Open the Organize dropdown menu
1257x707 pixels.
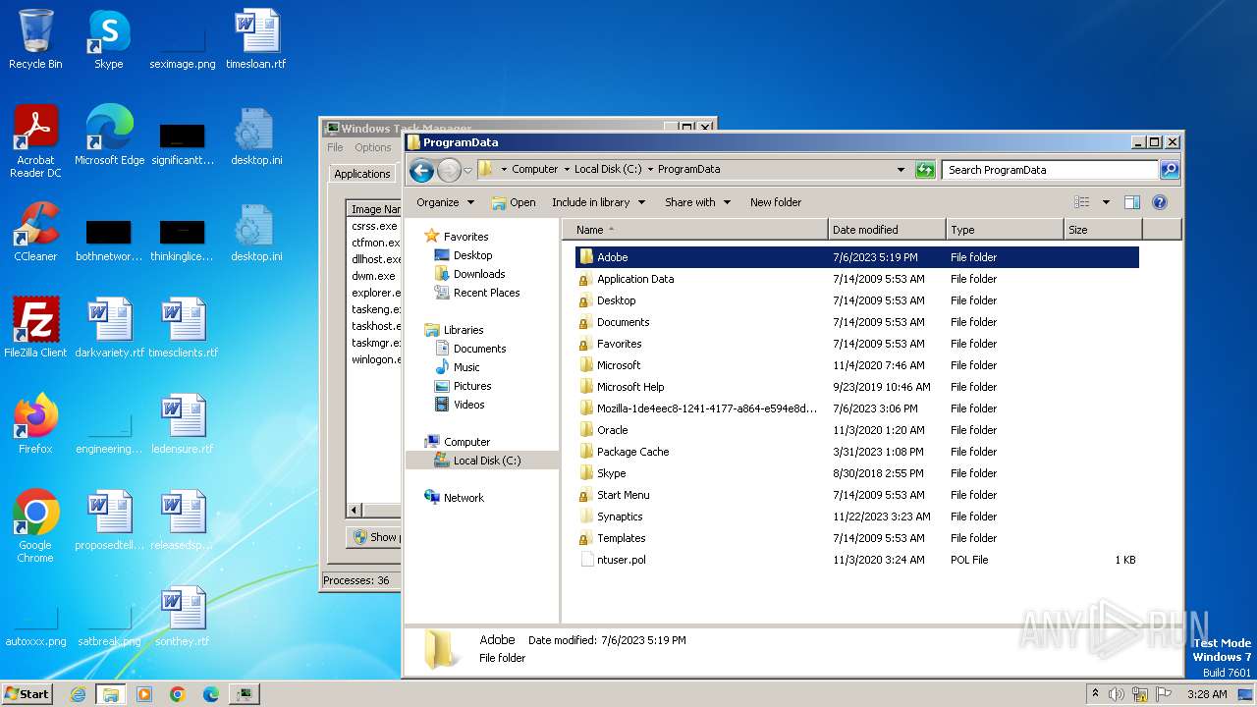click(445, 202)
